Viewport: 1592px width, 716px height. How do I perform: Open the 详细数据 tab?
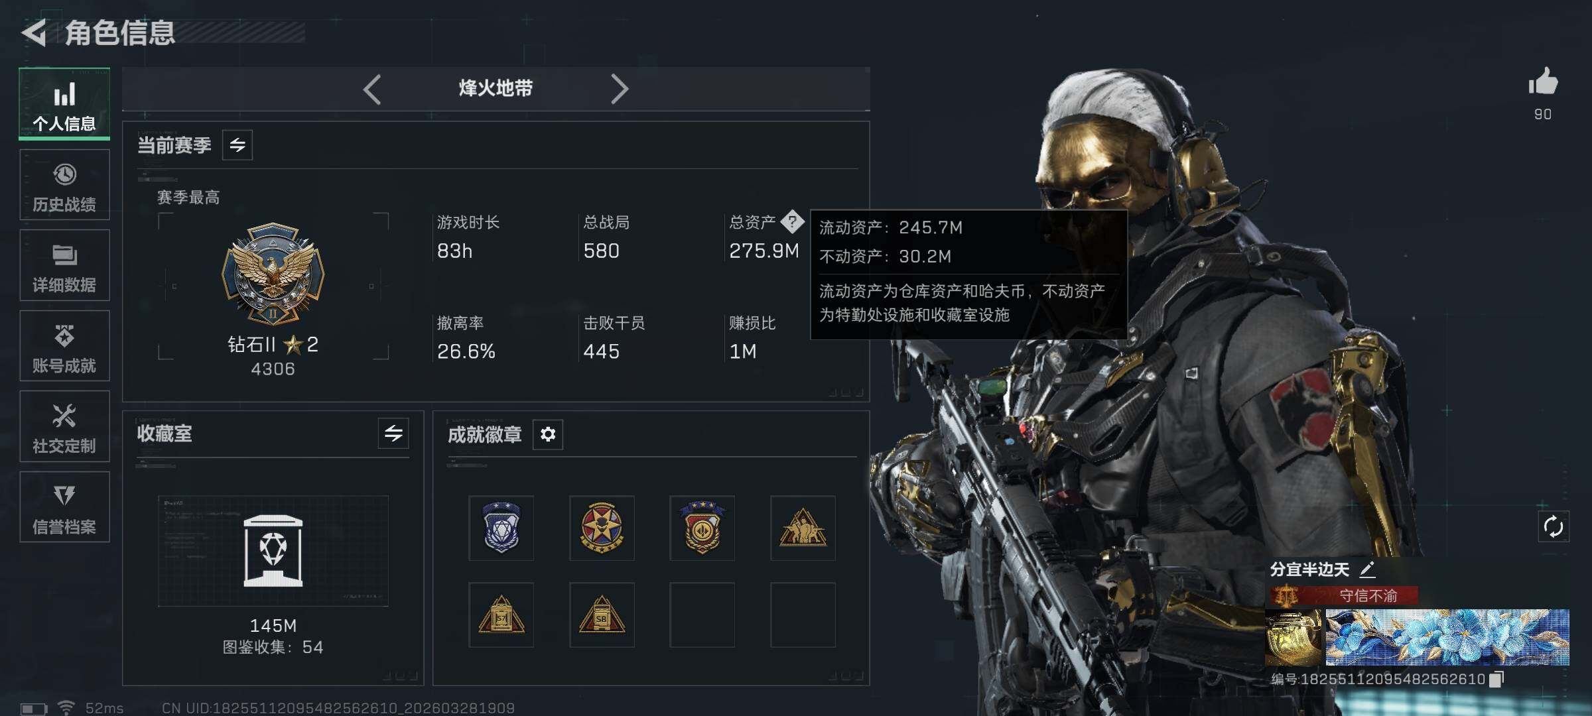tap(64, 265)
